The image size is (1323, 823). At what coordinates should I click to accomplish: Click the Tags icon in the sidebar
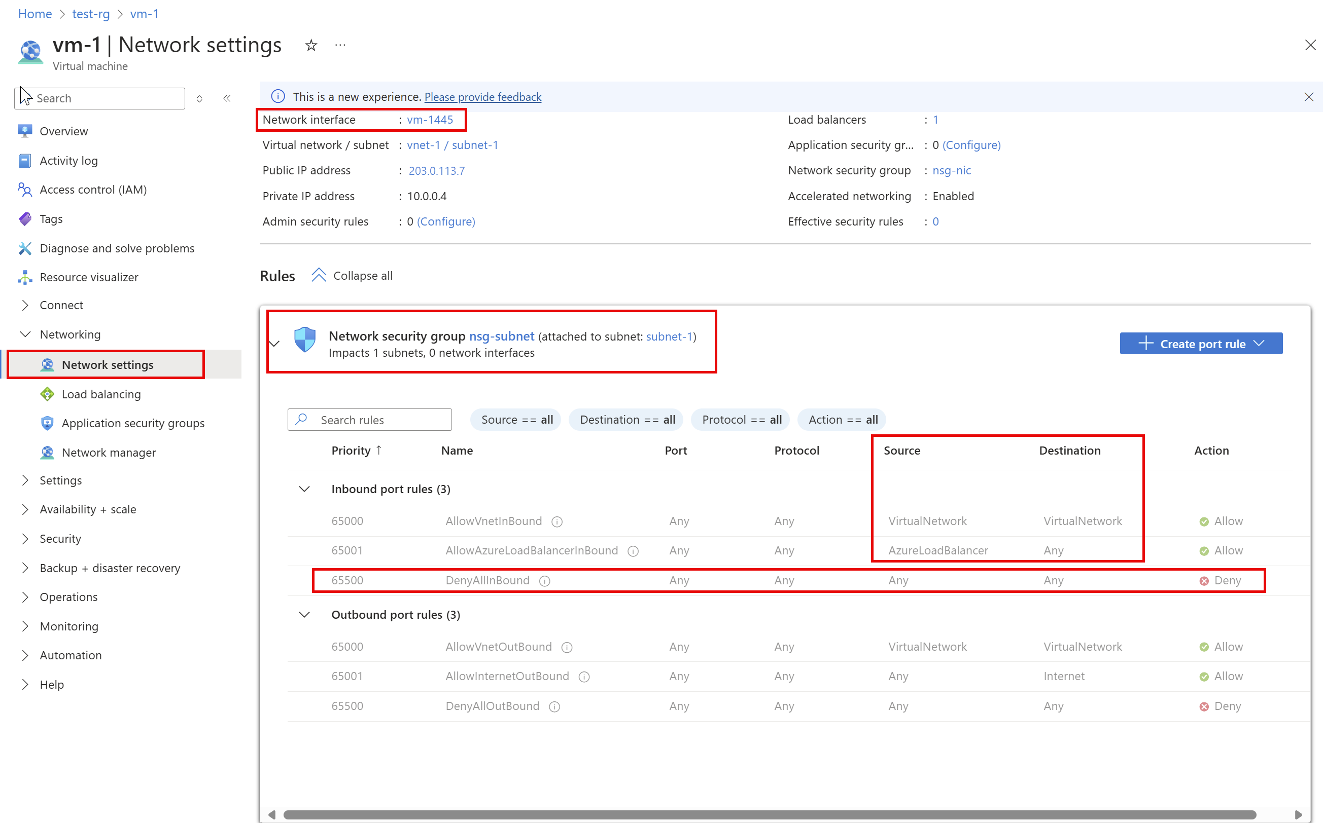pyautogui.click(x=25, y=218)
